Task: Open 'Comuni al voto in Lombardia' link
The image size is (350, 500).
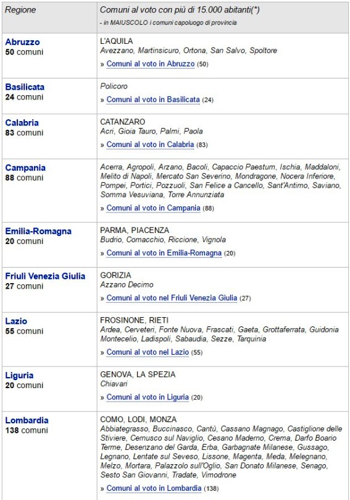Action: click(x=154, y=488)
